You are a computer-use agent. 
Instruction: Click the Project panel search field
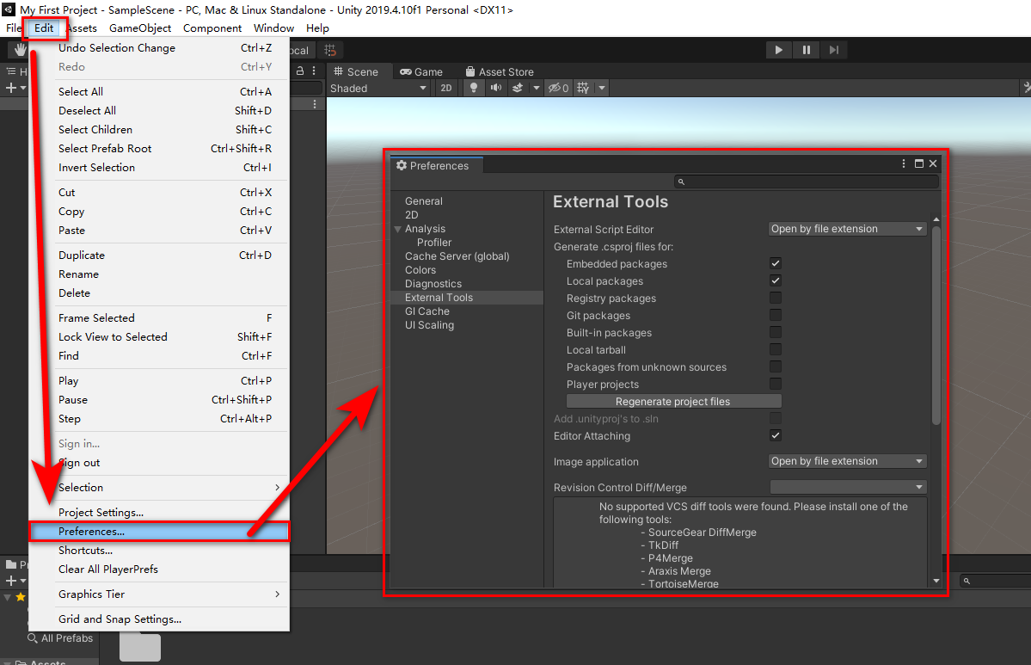point(995,581)
